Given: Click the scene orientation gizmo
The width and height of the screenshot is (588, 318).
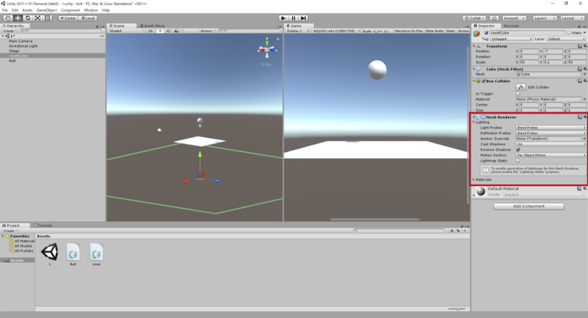Looking at the screenshot, I should pyautogui.click(x=267, y=49).
